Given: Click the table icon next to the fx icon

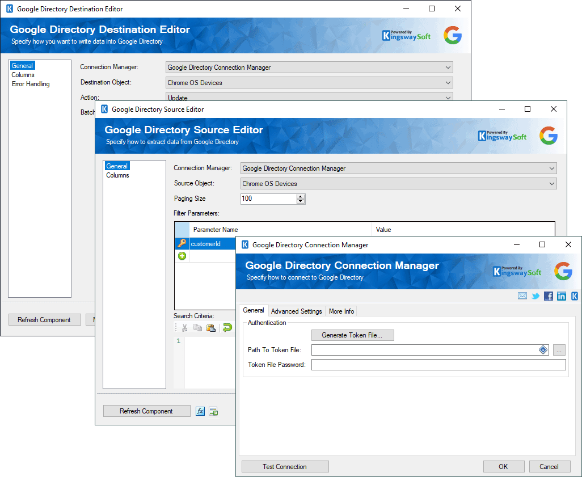Looking at the screenshot, I should (x=213, y=411).
